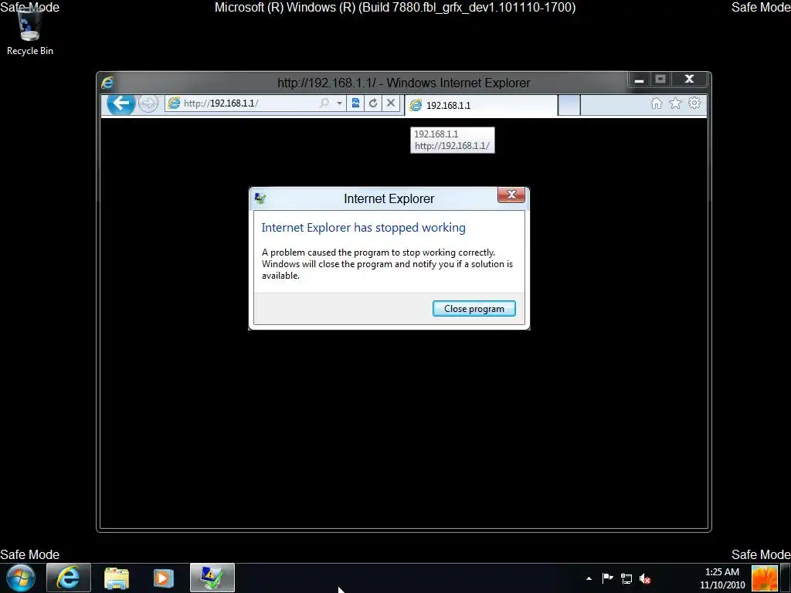The image size is (791, 593).
Task: Open the Tools gear icon
Action: click(694, 103)
